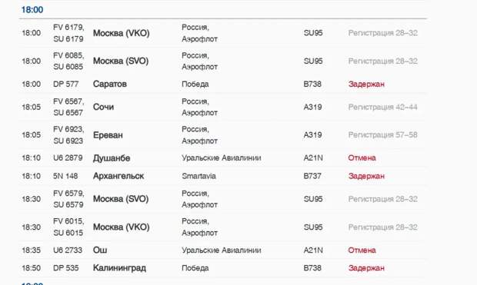Select the Москва (VKO) flight FV 6179

[222, 33]
